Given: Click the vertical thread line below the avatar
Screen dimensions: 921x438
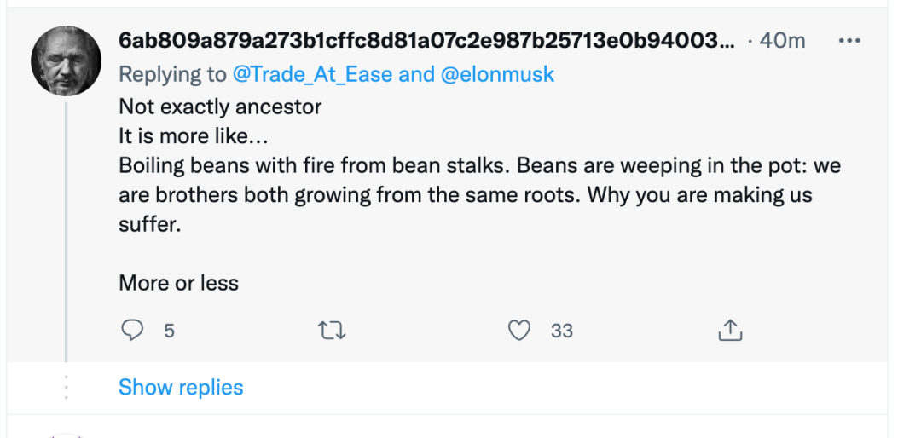Looking at the screenshot, I should [x=67, y=230].
